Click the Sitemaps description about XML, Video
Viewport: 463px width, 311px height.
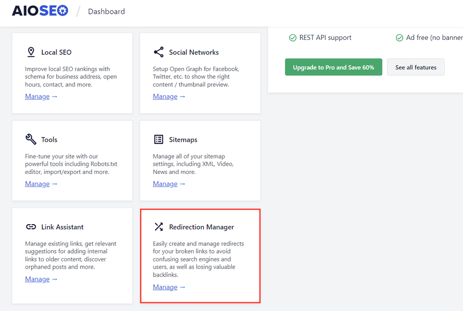[193, 164]
